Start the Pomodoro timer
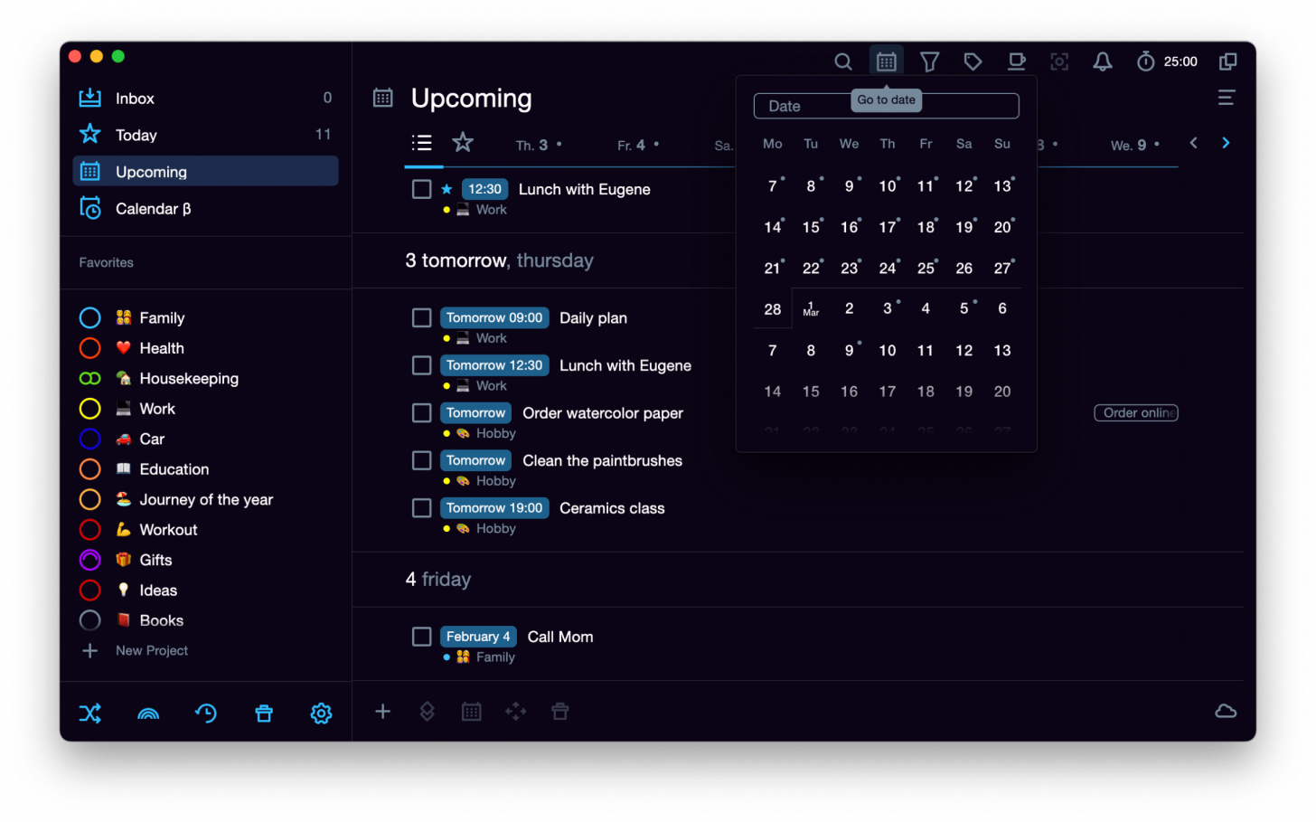1316x822 pixels. pyautogui.click(x=1144, y=61)
